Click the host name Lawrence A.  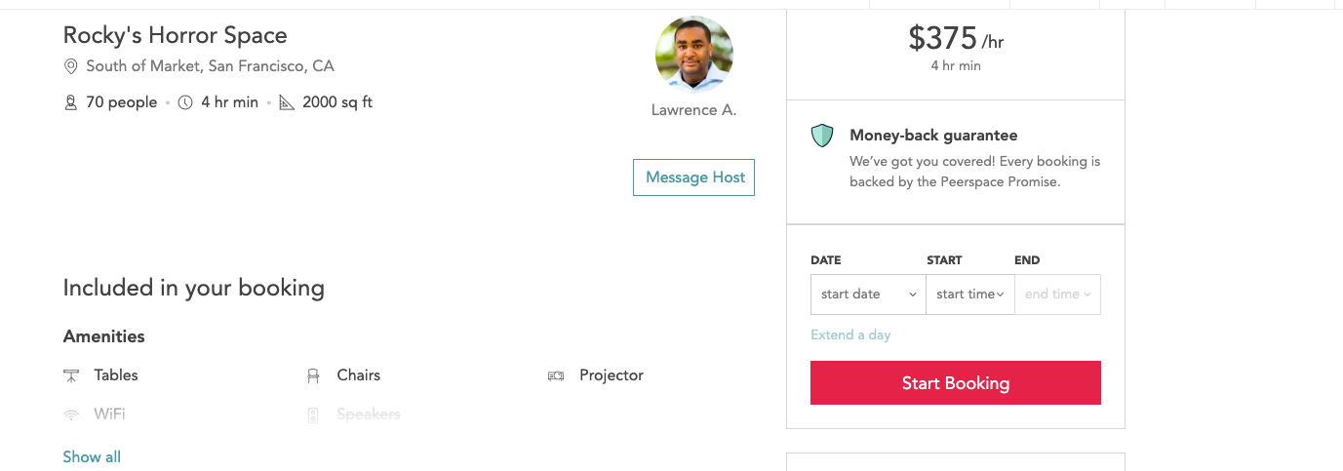coord(693,110)
